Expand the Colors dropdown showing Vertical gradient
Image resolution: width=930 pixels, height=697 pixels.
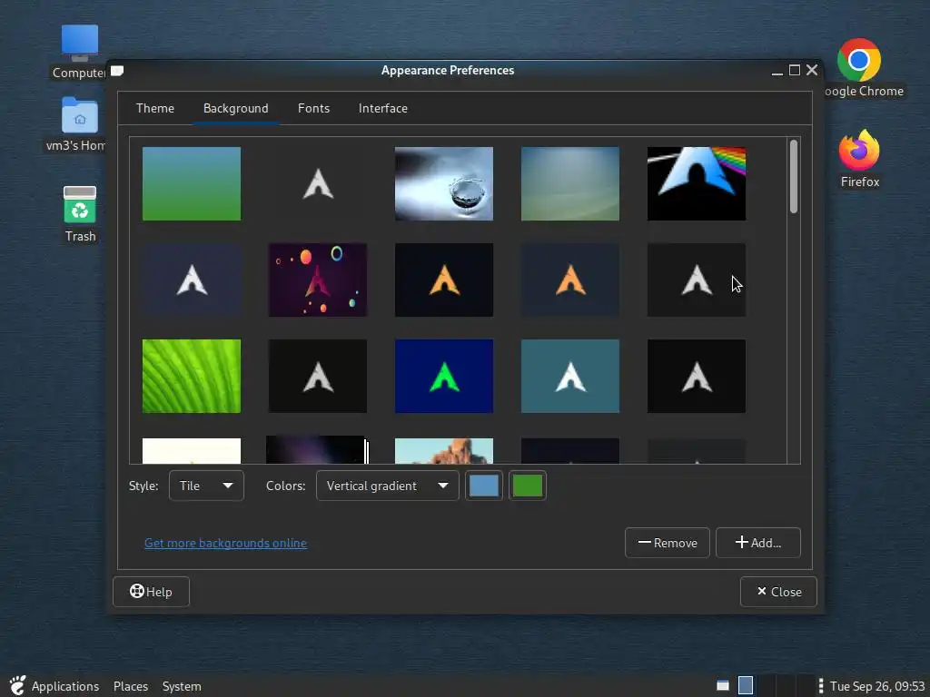[x=387, y=486]
